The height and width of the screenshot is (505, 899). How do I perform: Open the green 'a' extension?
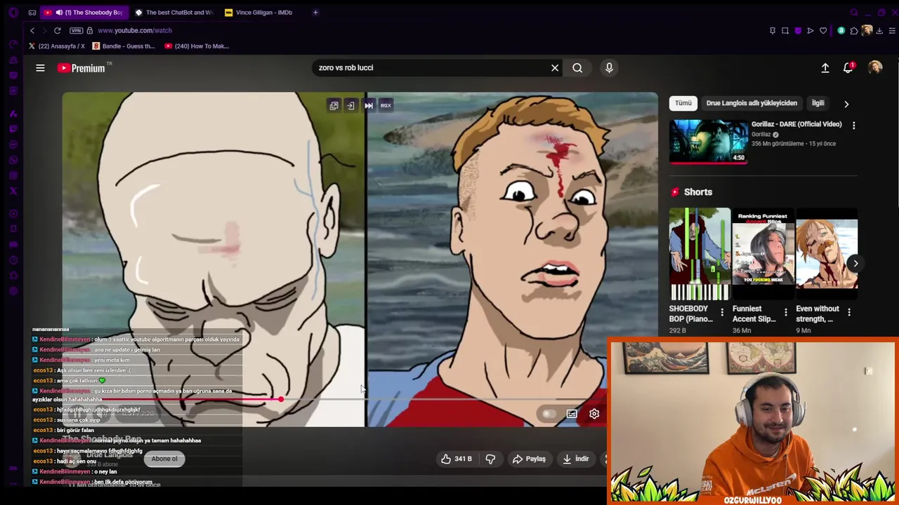point(841,31)
